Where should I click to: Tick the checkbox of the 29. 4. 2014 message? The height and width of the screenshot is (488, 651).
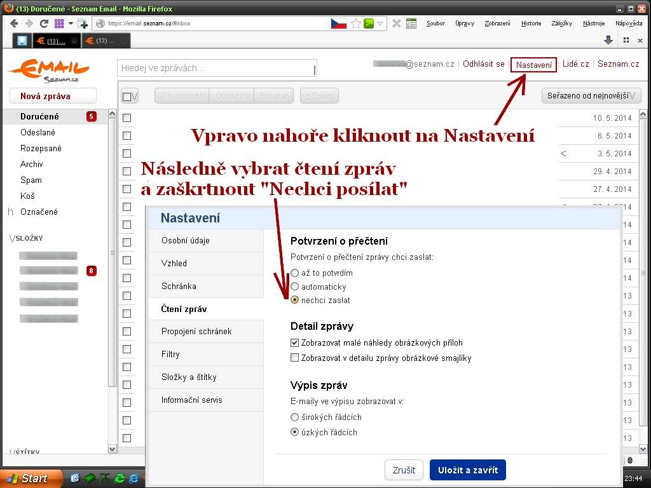tap(127, 172)
